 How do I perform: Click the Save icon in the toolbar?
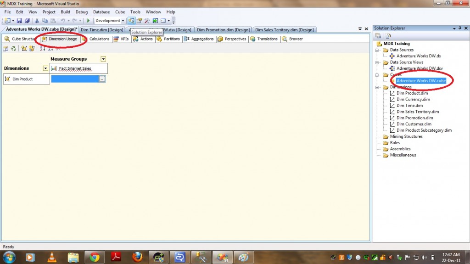20,21
